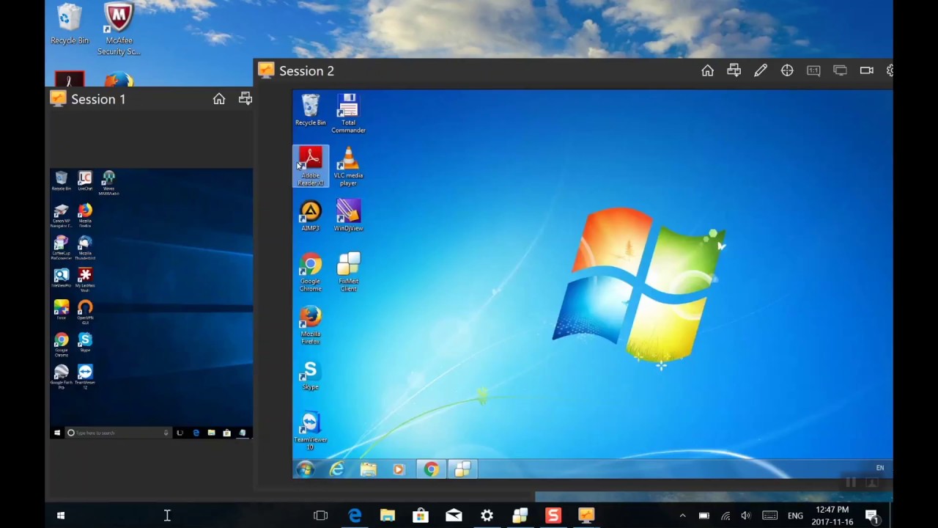This screenshot has height=528, width=938.
Task: Select TeamViewer 12 icon in Session 1
Action: coord(85,377)
